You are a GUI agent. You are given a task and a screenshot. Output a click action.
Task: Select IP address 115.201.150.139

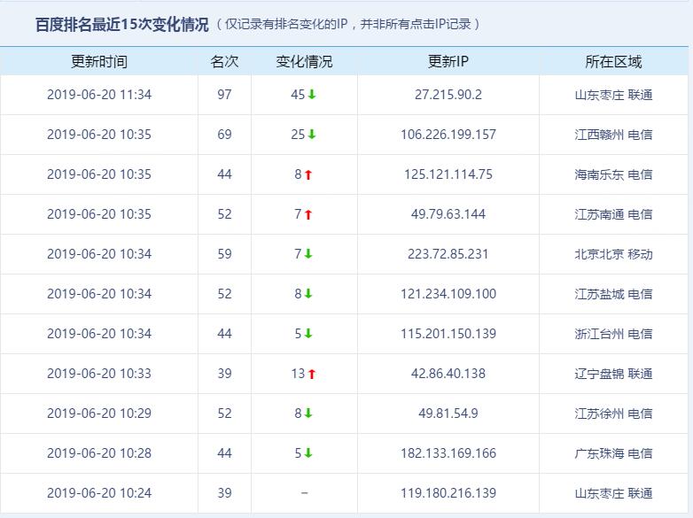coord(448,334)
